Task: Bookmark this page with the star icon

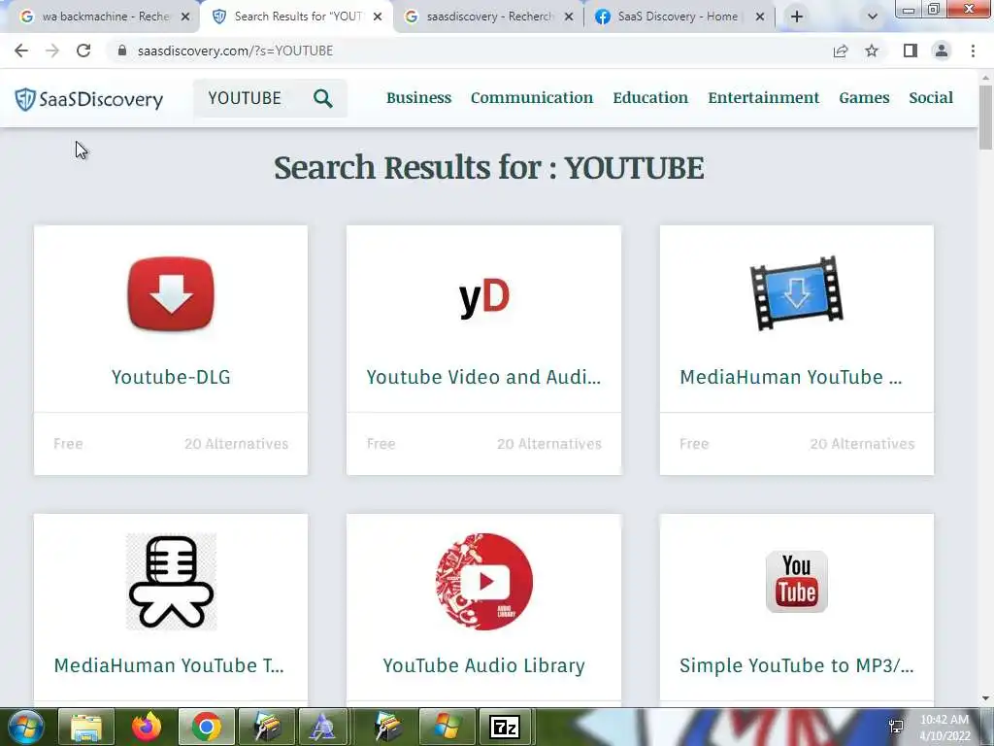Action: [x=872, y=51]
